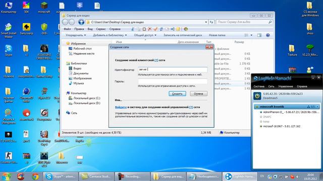Toggle the preview pane icon
This screenshot has height=181, width=323.
(x=259, y=35)
